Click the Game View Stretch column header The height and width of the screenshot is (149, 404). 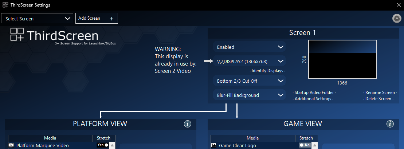click(x=306, y=138)
